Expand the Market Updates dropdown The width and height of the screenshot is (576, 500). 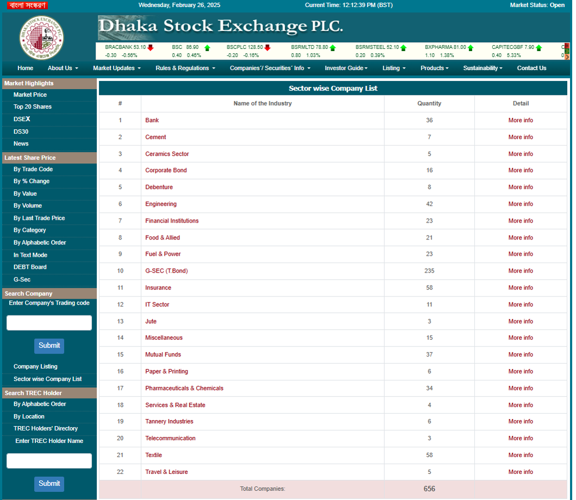point(117,68)
